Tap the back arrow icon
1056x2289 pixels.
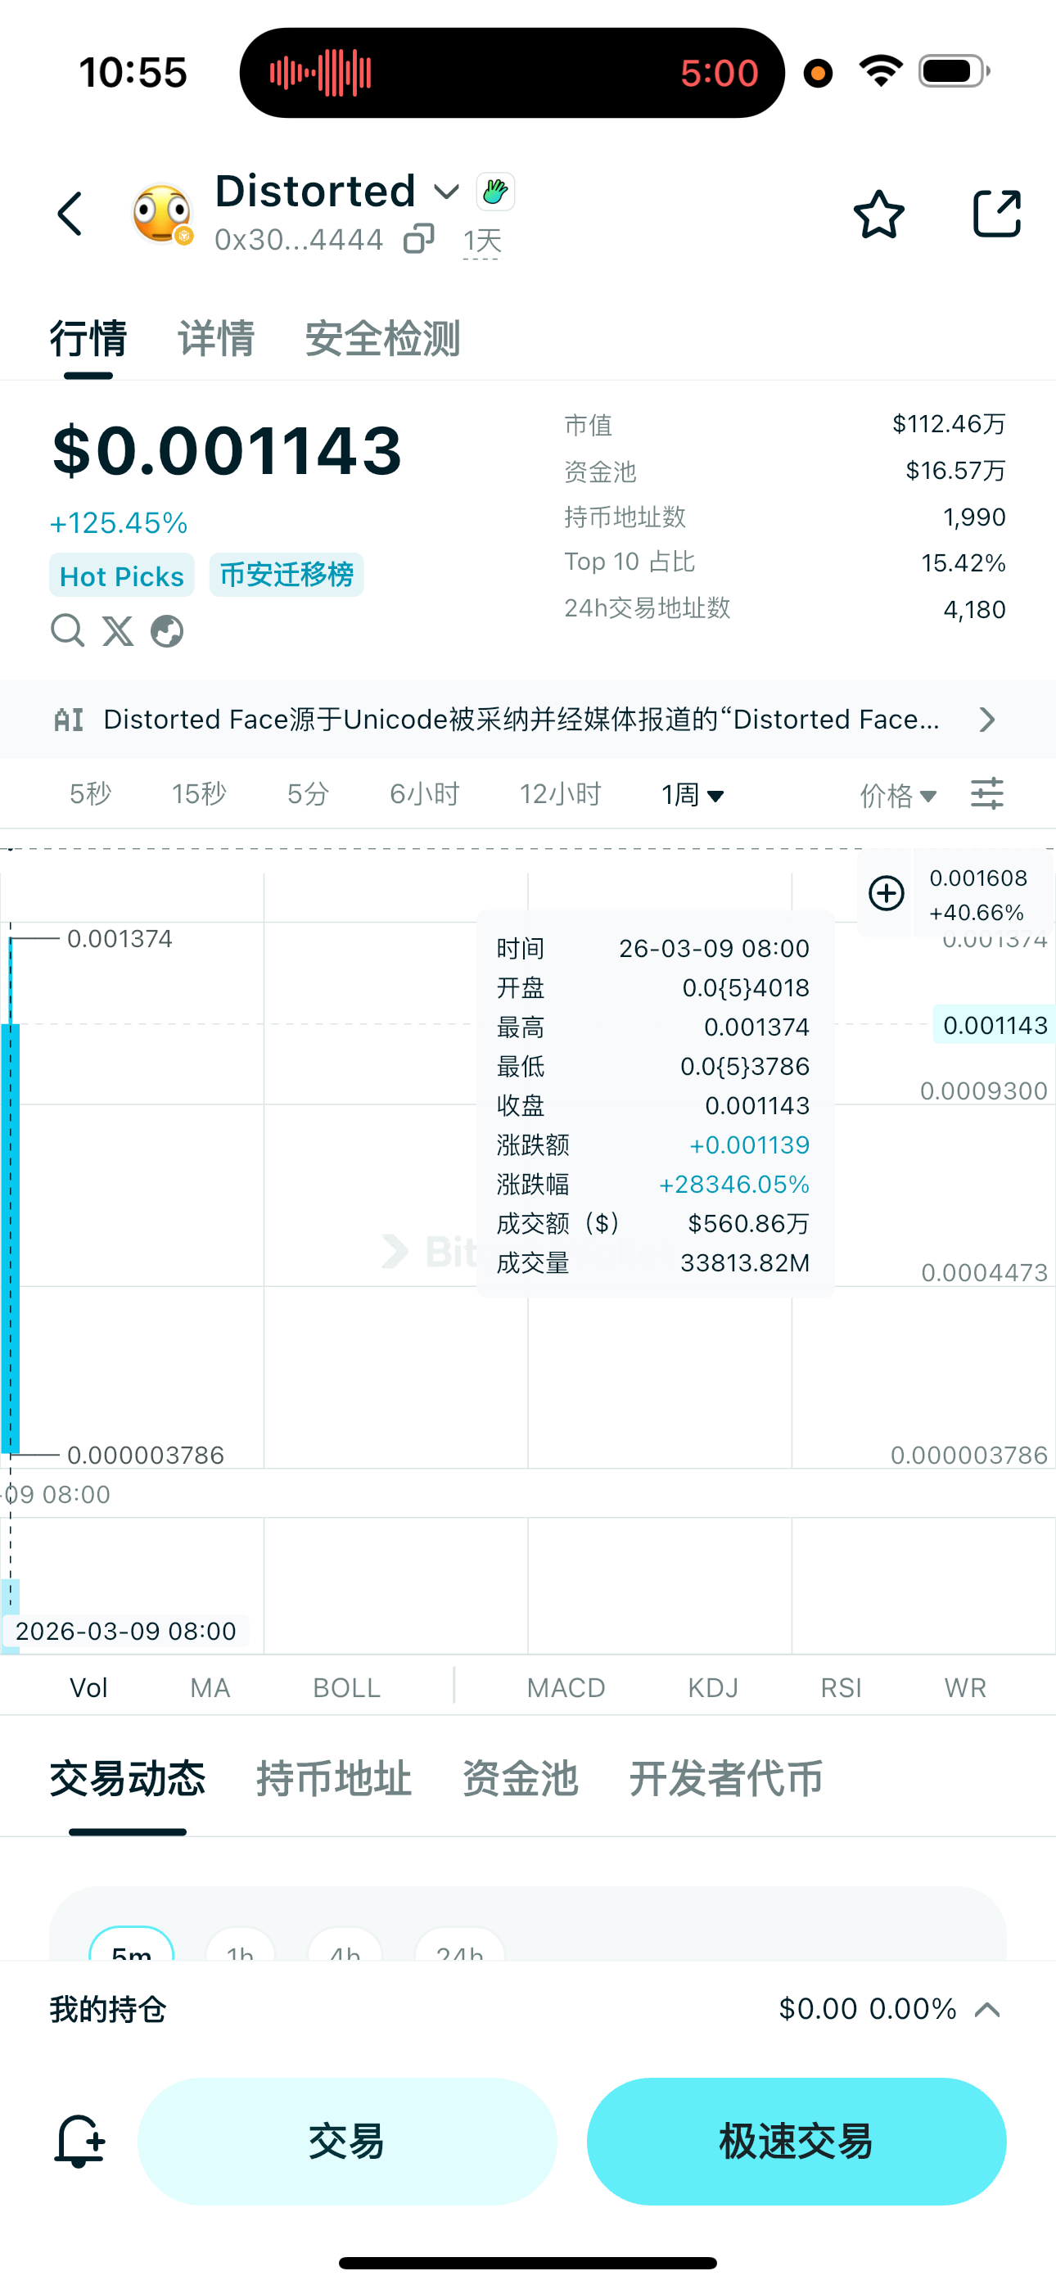pyautogui.click(x=70, y=214)
